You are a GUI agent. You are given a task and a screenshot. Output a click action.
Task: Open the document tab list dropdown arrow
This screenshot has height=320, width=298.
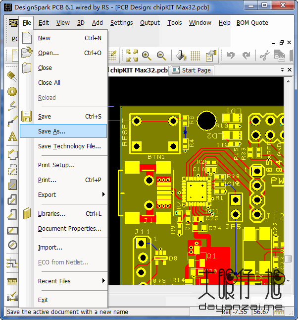coord(282,70)
